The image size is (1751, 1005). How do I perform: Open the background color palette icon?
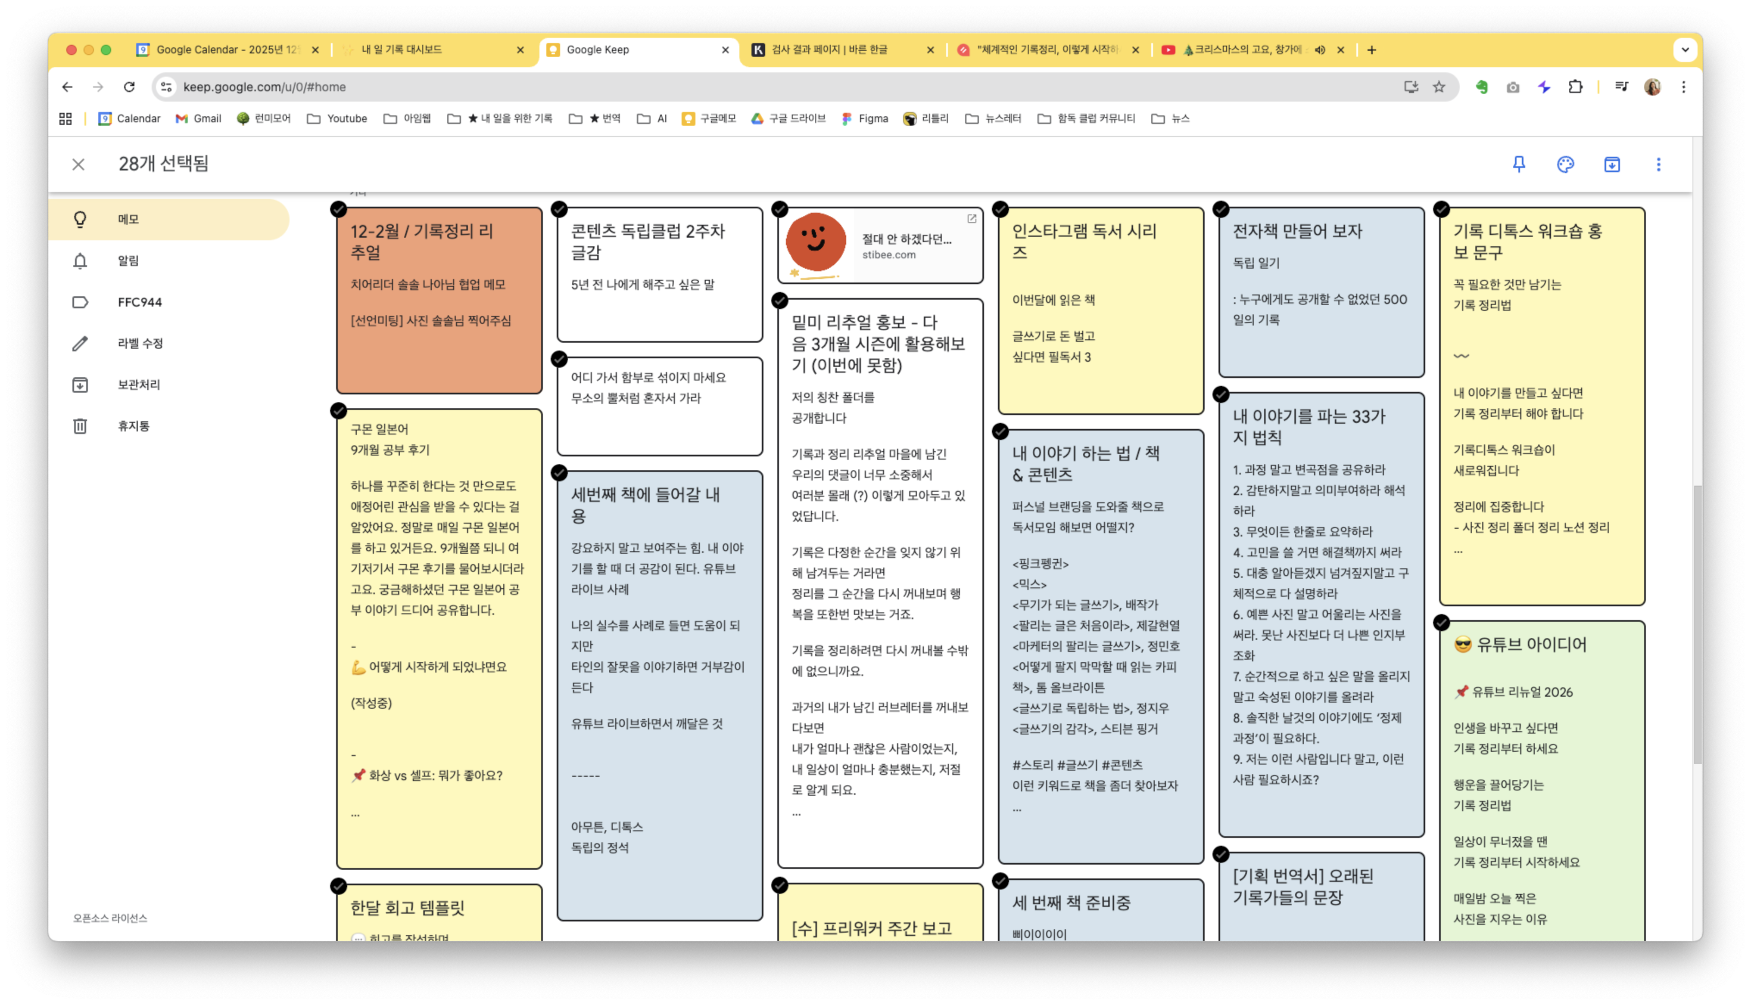pyautogui.click(x=1565, y=164)
